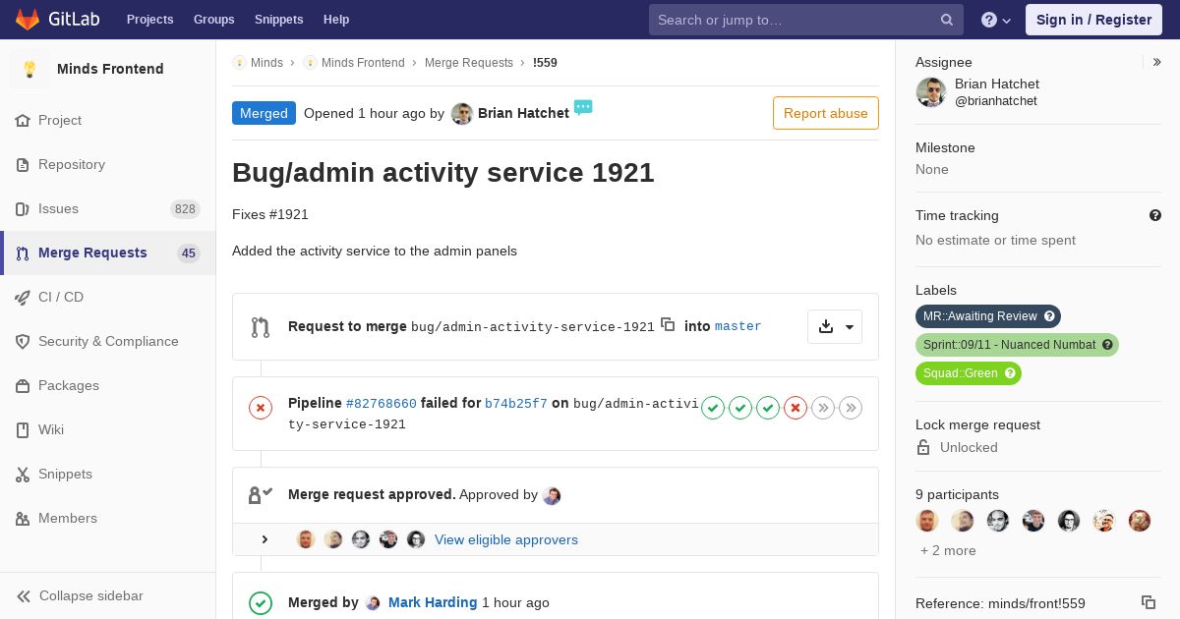Click the search magnifier icon
Viewport: 1180px width, 619px height.
pos(947,20)
